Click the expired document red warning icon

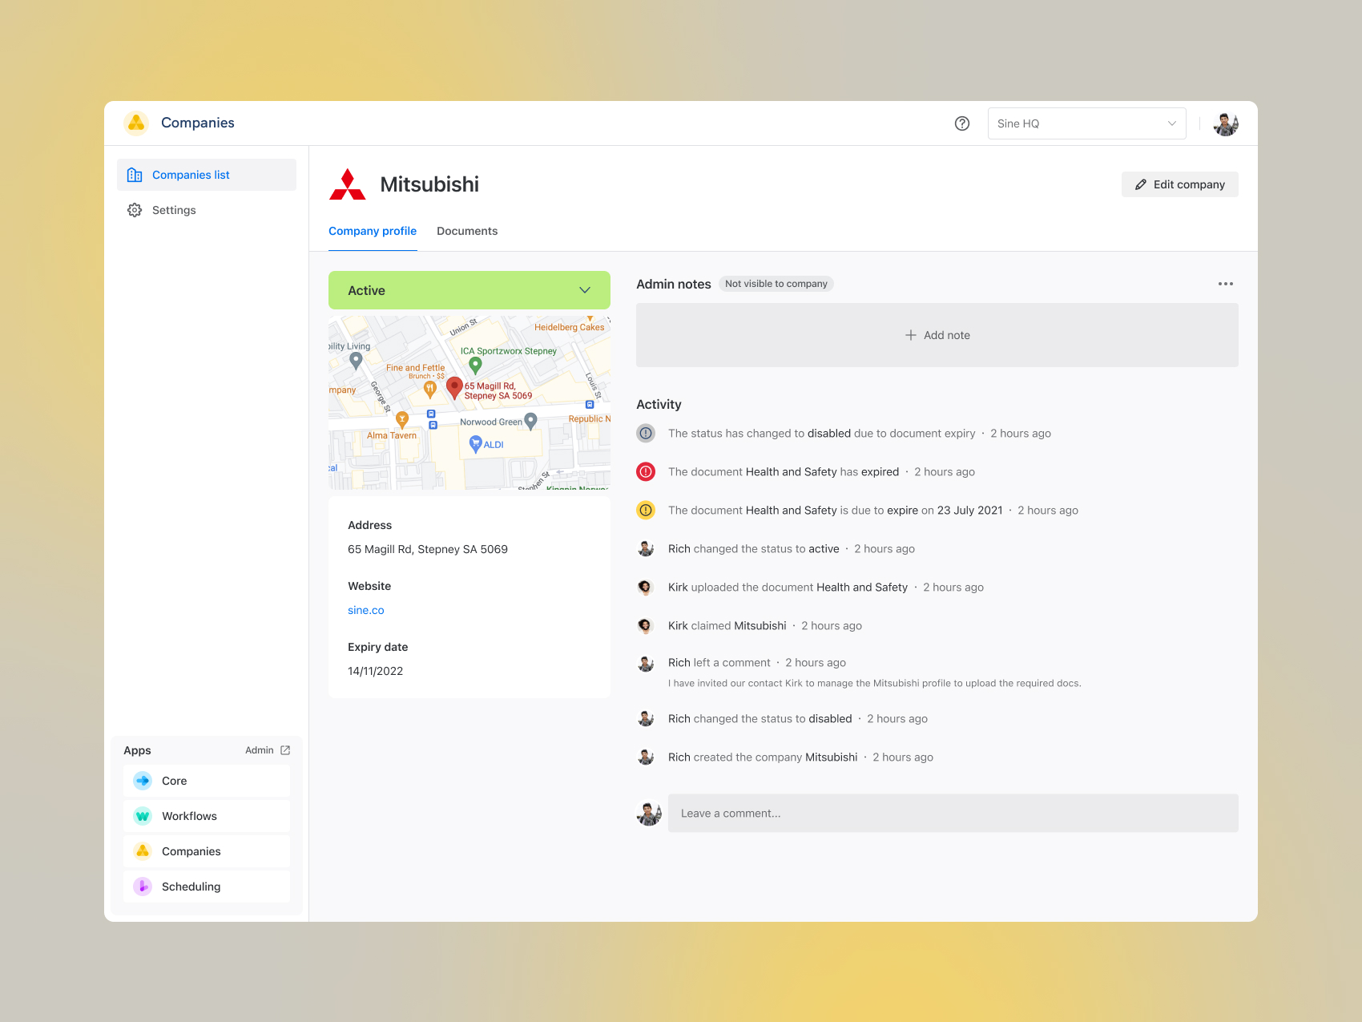click(646, 471)
